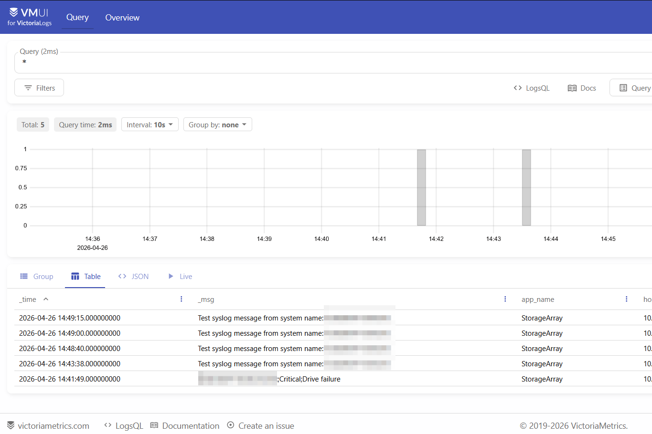The height and width of the screenshot is (434, 652).
Task: Open the Docs link in query panel
Action: (582, 88)
